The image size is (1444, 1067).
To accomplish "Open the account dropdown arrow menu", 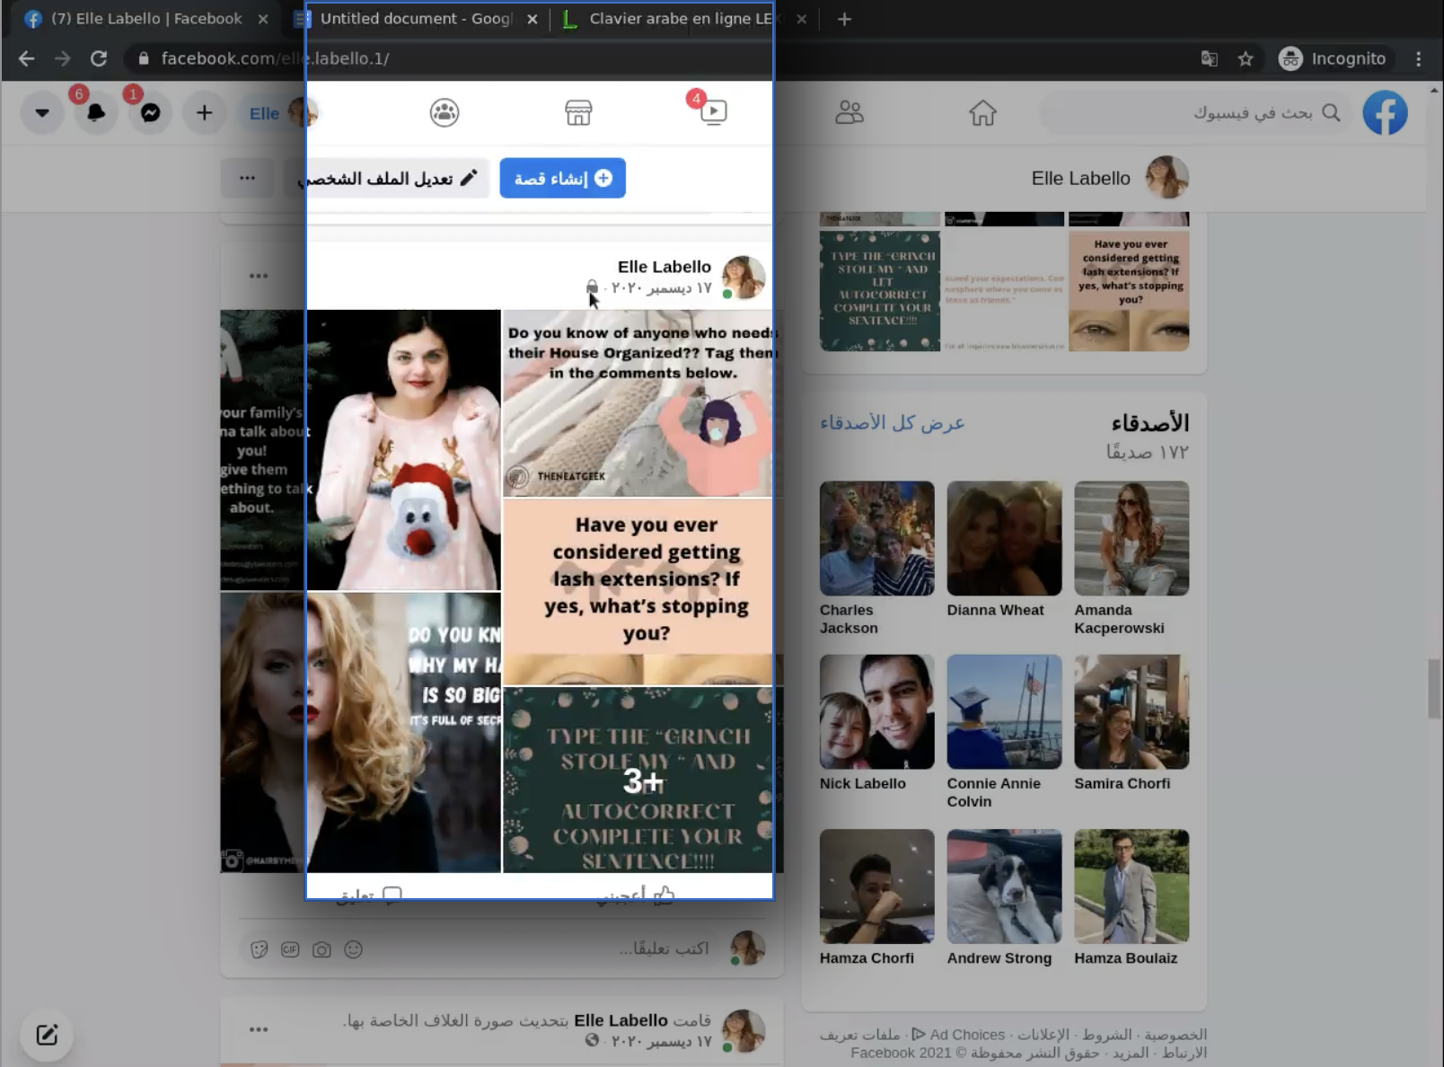I will coord(42,113).
